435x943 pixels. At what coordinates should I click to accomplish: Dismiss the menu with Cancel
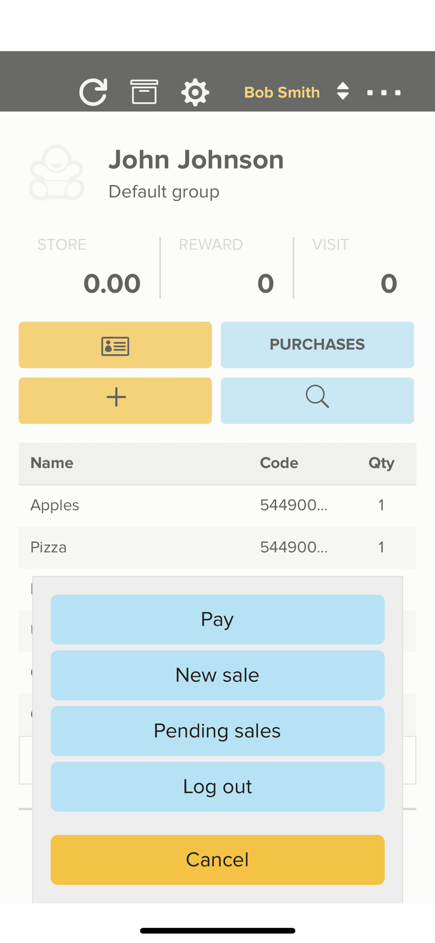click(217, 860)
